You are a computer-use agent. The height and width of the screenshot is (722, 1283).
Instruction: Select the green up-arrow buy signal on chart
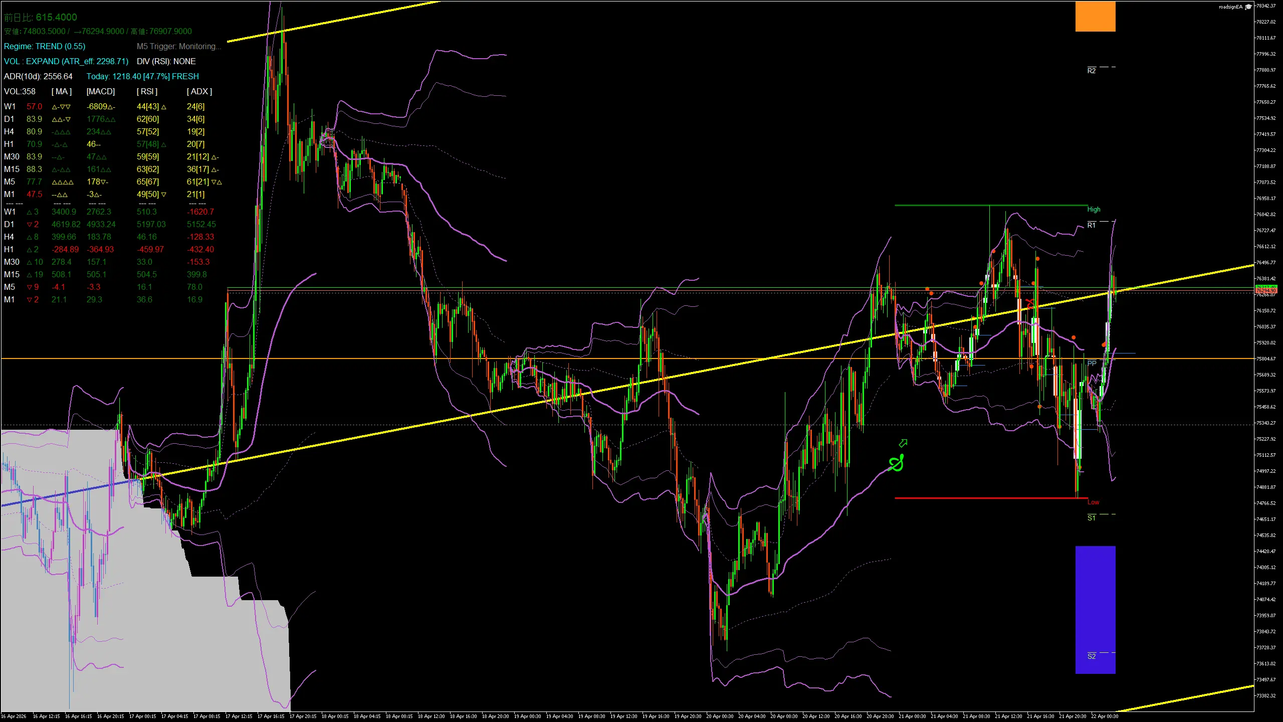pos(903,443)
